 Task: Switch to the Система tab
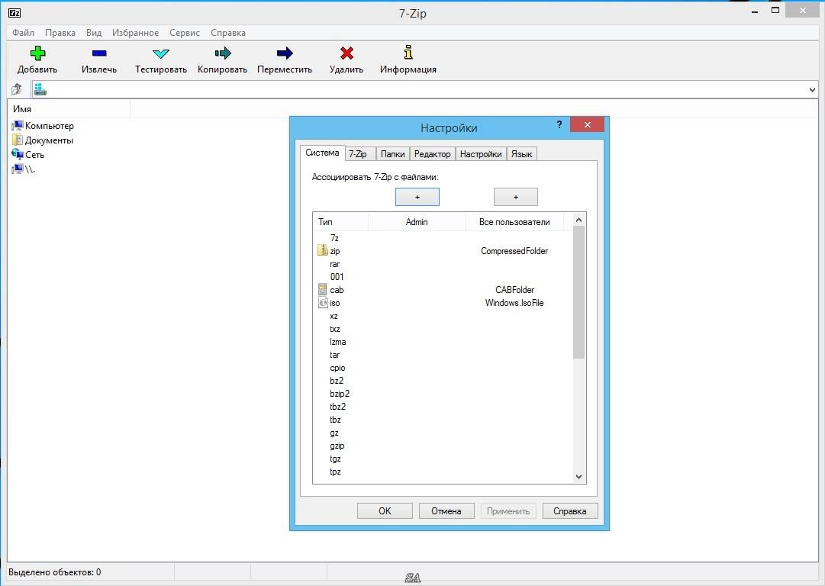click(x=322, y=153)
